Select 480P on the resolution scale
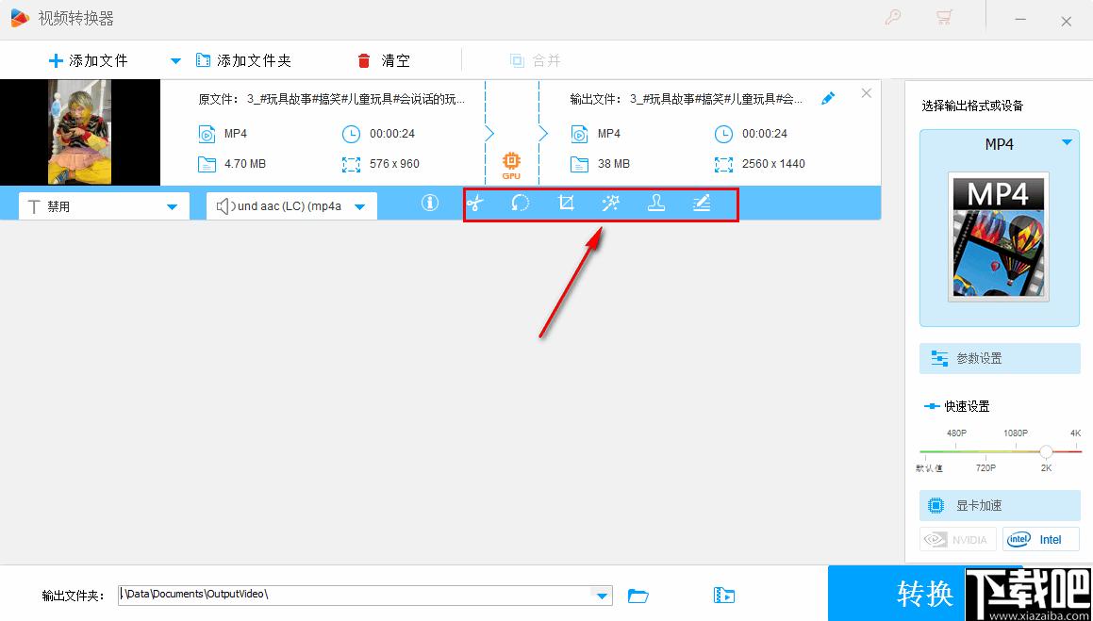The height and width of the screenshot is (621, 1093). click(956, 433)
